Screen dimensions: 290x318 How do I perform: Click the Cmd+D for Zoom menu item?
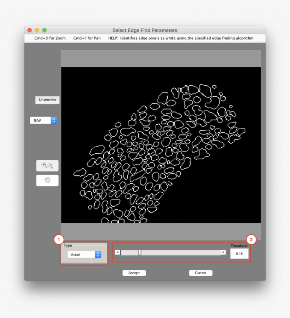(50, 38)
